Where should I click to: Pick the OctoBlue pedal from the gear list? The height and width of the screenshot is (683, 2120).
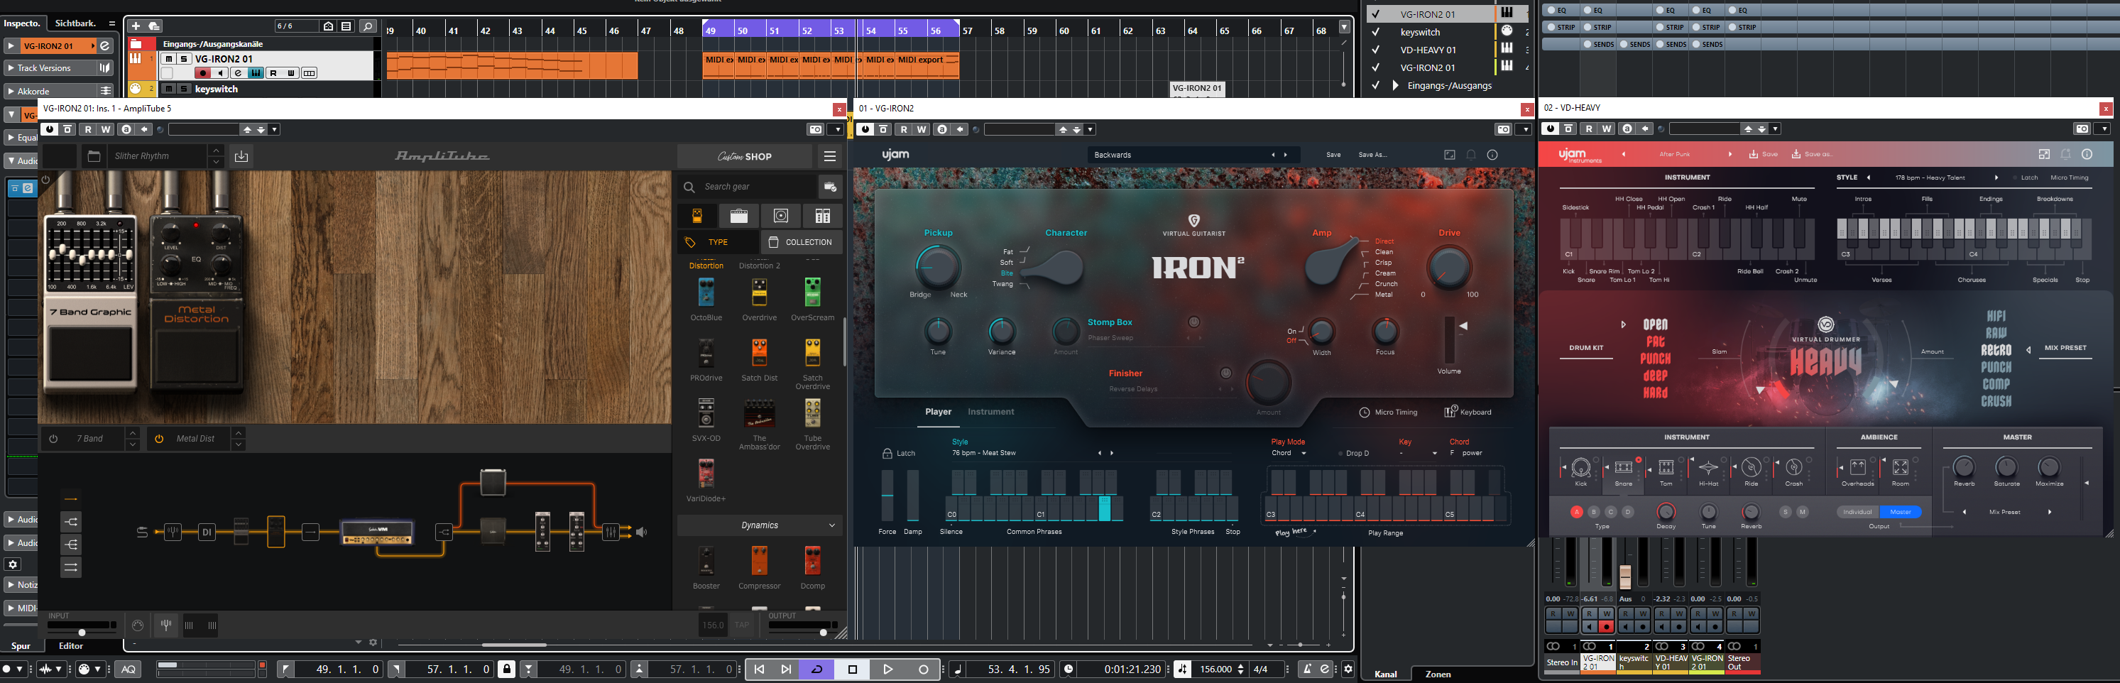coord(706,299)
